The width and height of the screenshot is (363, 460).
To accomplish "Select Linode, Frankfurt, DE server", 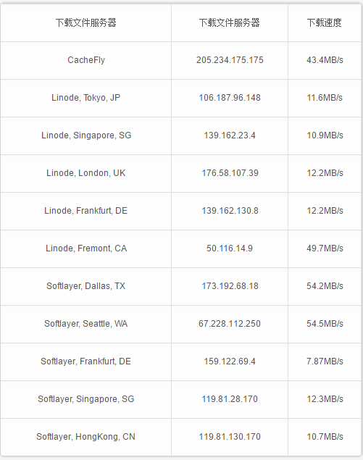I will point(86,211).
